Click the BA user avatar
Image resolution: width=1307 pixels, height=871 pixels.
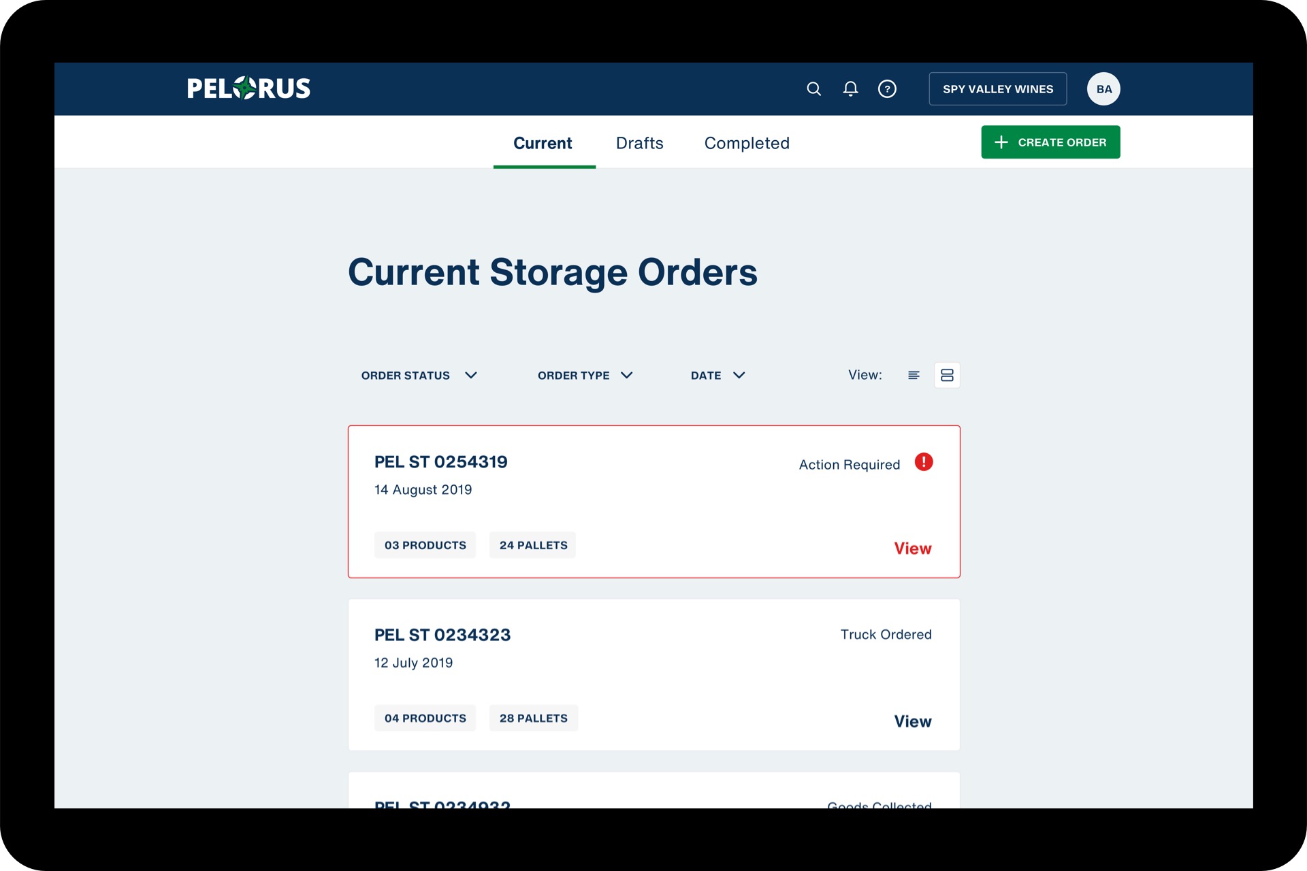click(x=1103, y=89)
